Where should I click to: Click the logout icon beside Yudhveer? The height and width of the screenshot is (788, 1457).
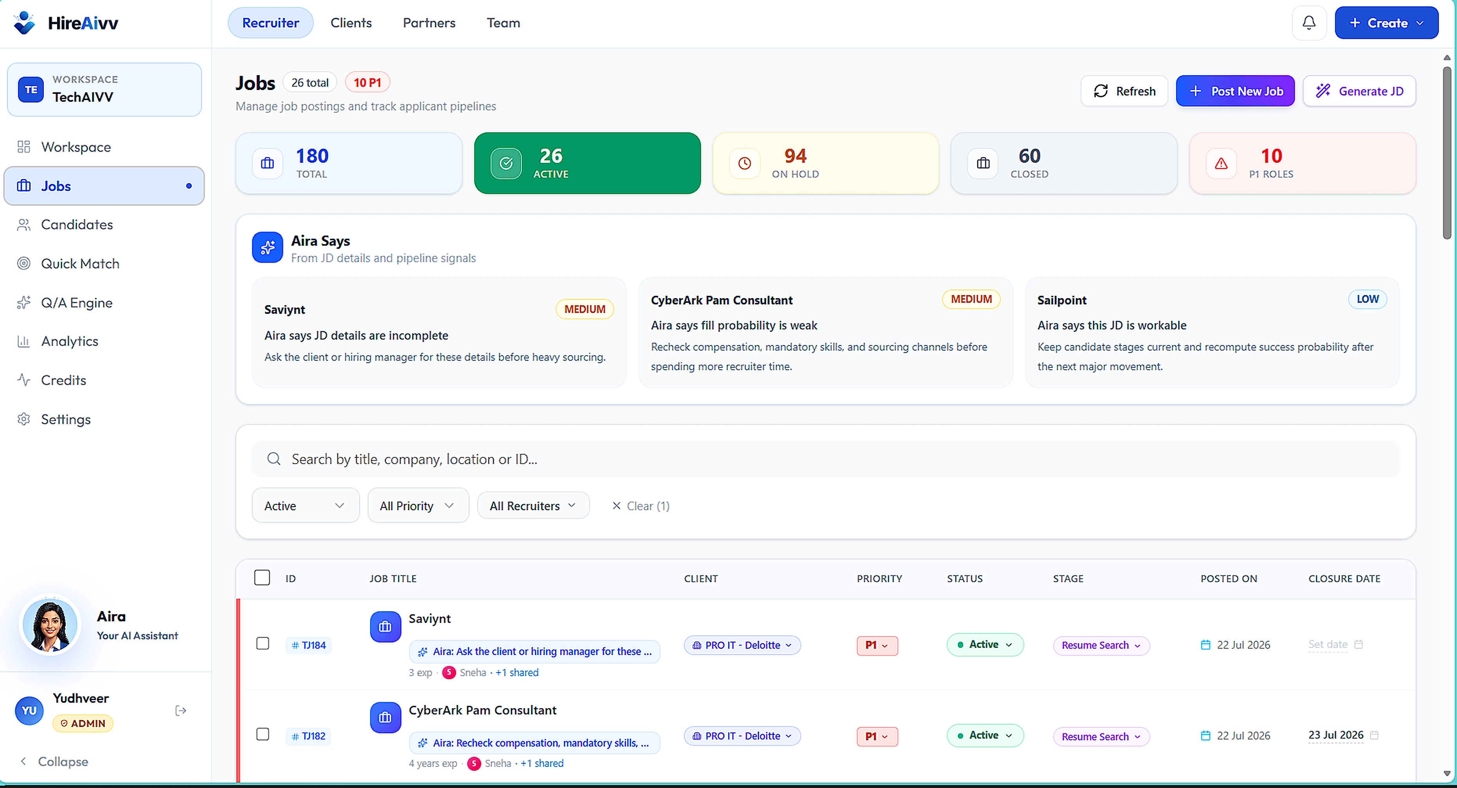click(x=181, y=711)
